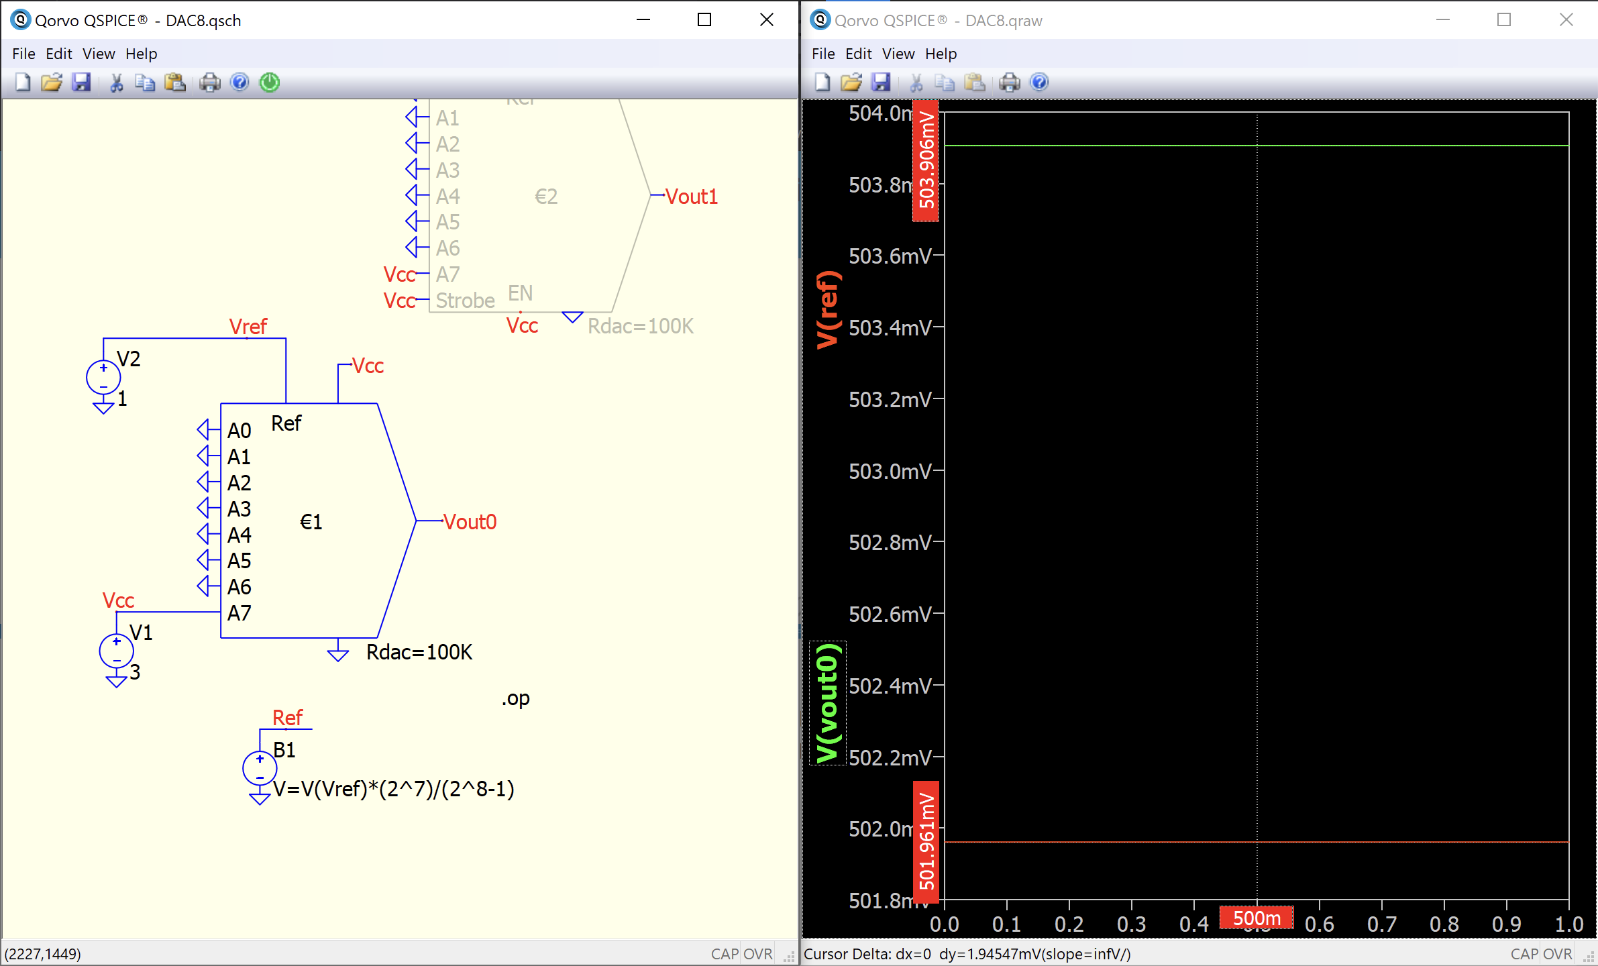This screenshot has width=1598, height=966.
Task: Click the Vout0 output net label
Action: pos(470,521)
